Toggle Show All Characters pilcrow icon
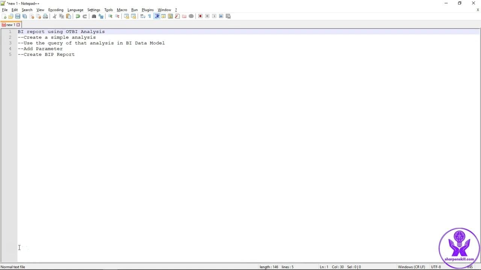481x270 pixels. (150, 16)
